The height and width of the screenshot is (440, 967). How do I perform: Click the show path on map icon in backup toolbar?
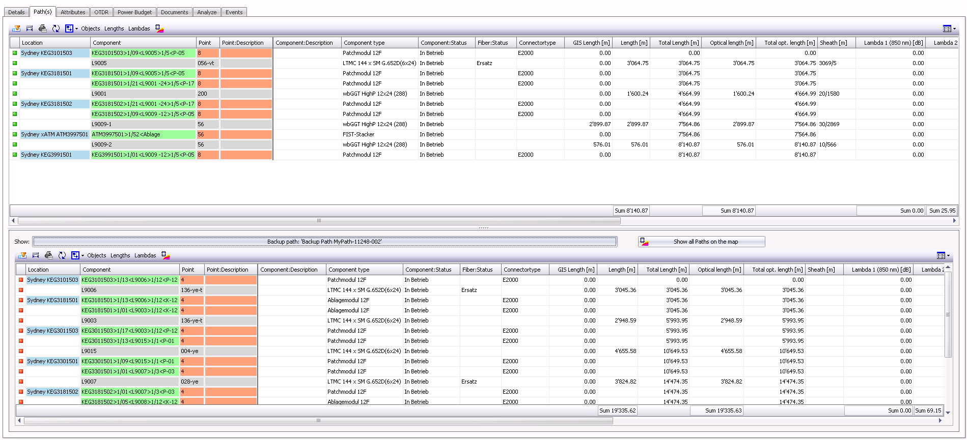165,255
